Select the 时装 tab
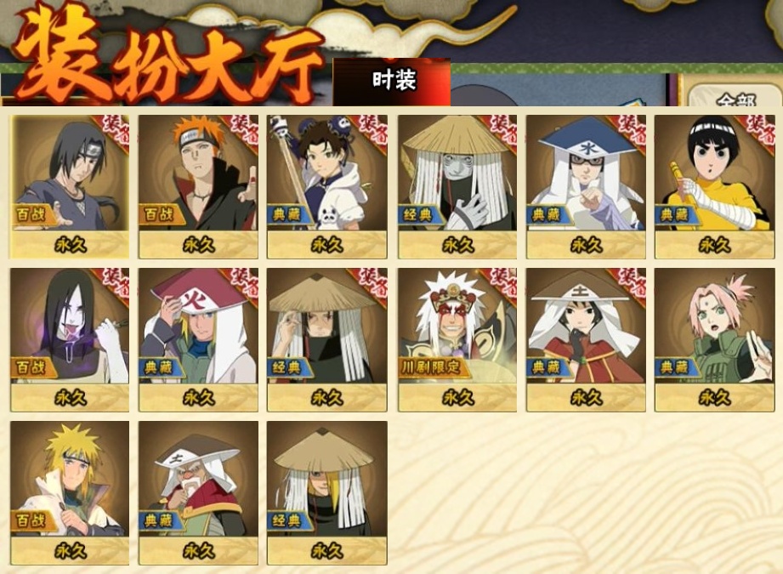Screen dimensions: 783x574 (x=392, y=82)
